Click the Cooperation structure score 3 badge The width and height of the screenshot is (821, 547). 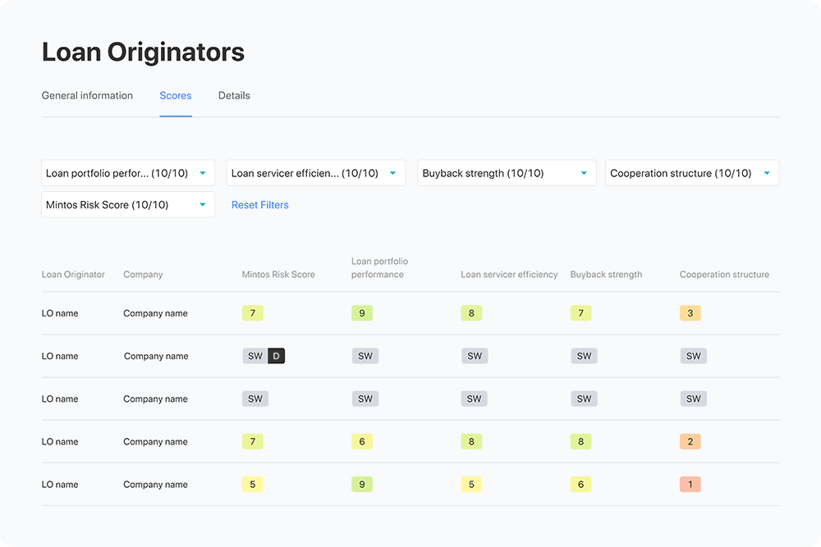pos(690,313)
